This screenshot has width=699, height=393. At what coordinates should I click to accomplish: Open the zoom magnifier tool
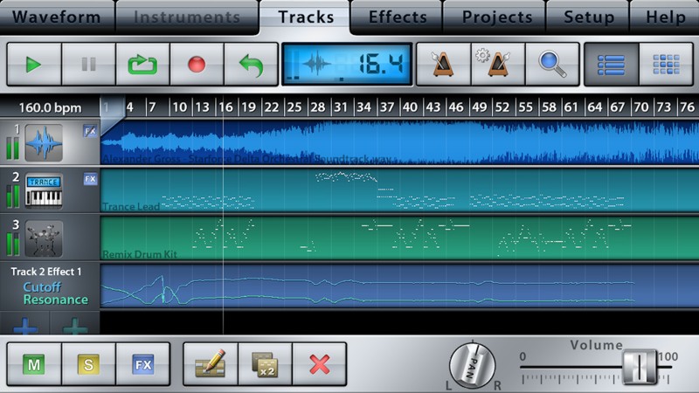pos(552,64)
